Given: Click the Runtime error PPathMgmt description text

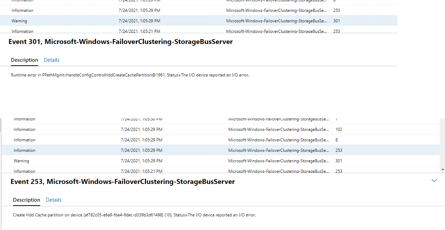Looking at the screenshot, I should (130, 75).
